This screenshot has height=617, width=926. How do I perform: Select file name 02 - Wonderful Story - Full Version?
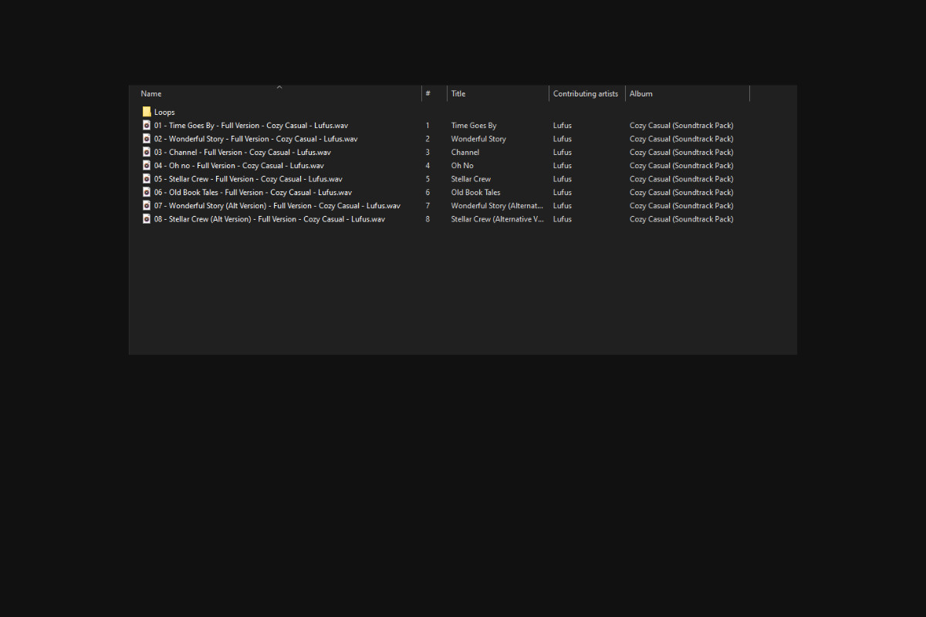(255, 139)
